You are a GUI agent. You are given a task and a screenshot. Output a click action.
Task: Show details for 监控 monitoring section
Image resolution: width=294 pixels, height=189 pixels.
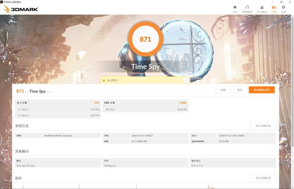coord(263,178)
